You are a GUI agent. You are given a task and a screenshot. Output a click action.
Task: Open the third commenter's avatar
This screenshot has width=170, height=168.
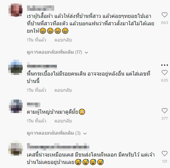(x=16, y=106)
